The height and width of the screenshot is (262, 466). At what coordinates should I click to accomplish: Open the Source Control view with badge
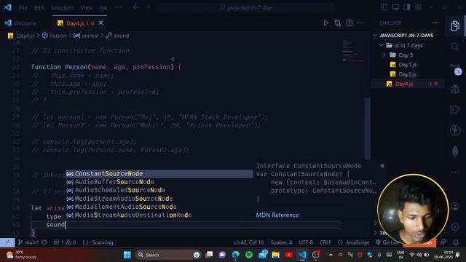tap(455, 68)
